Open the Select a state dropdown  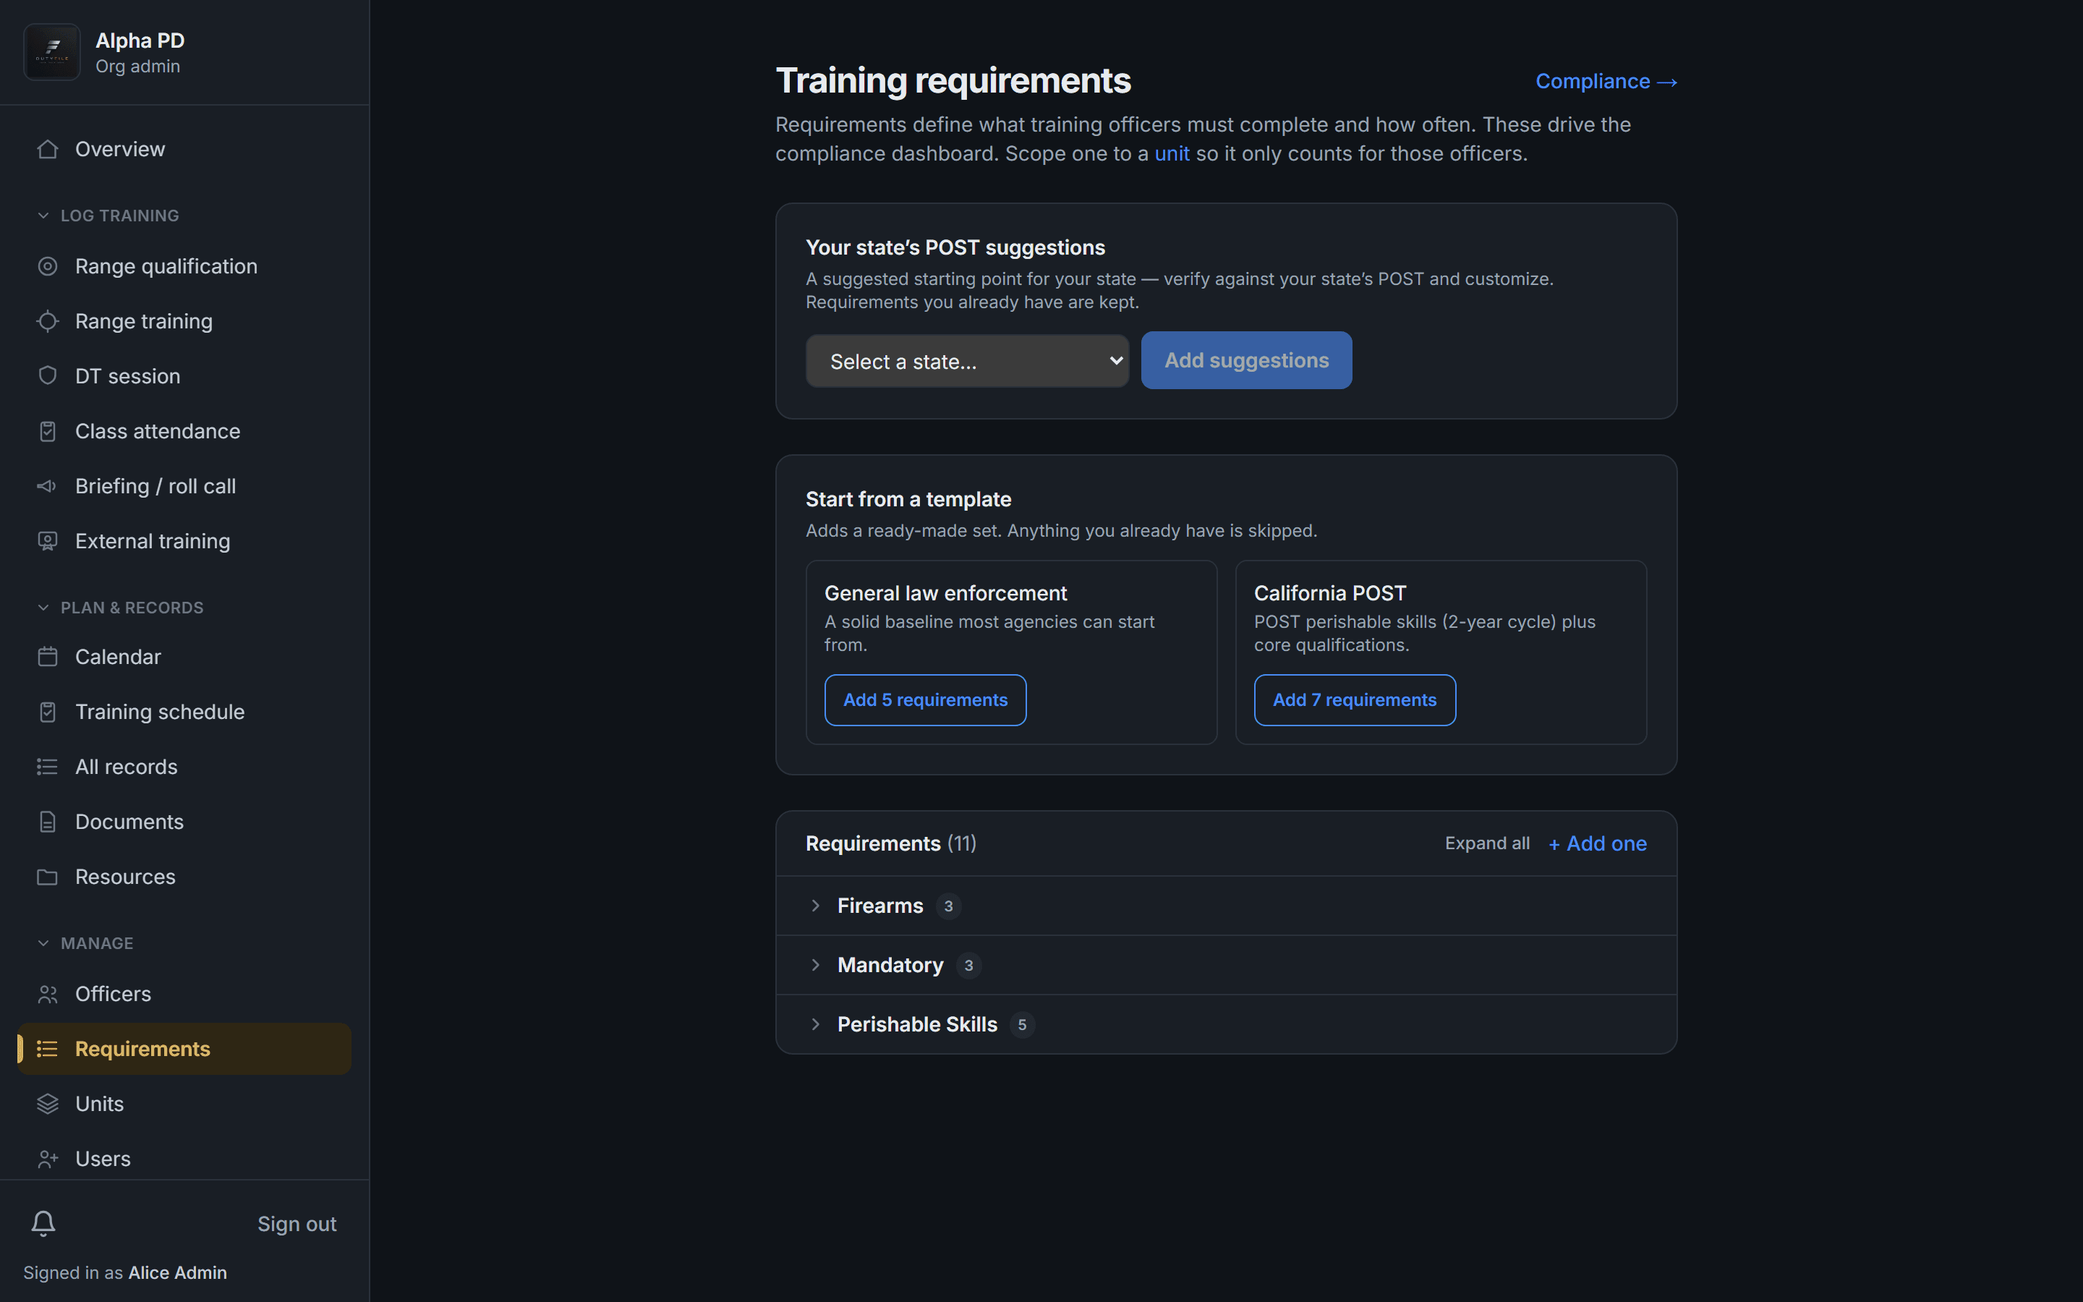[966, 362]
